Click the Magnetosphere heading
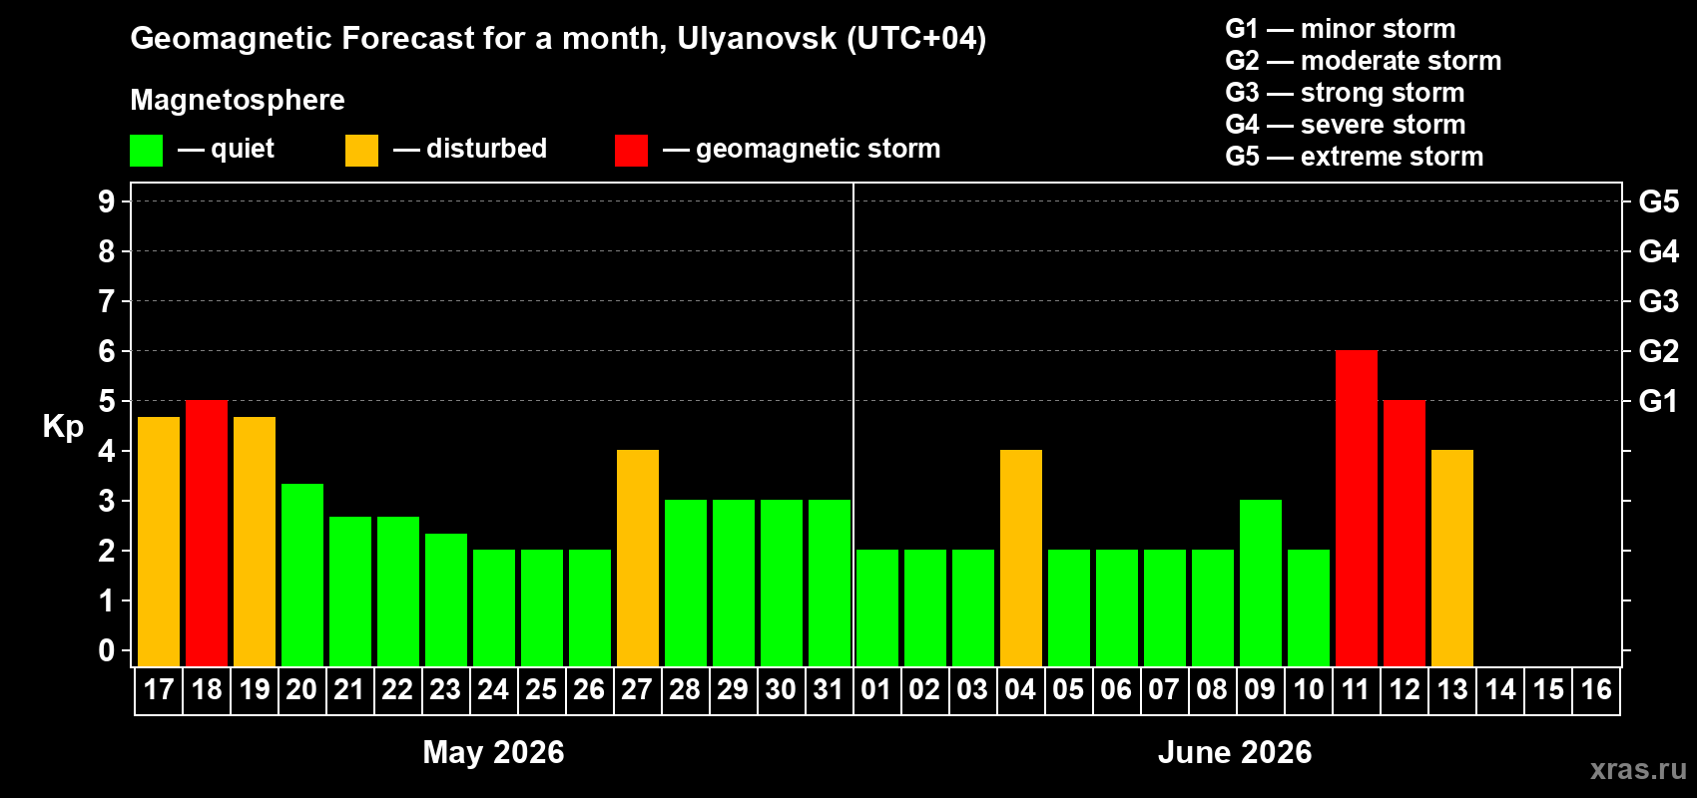Viewport: 1697px width, 798px height. 238,101
